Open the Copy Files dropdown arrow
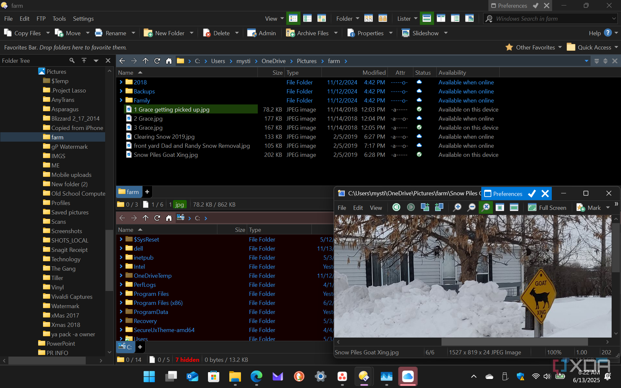The width and height of the screenshot is (621, 388). (48, 33)
